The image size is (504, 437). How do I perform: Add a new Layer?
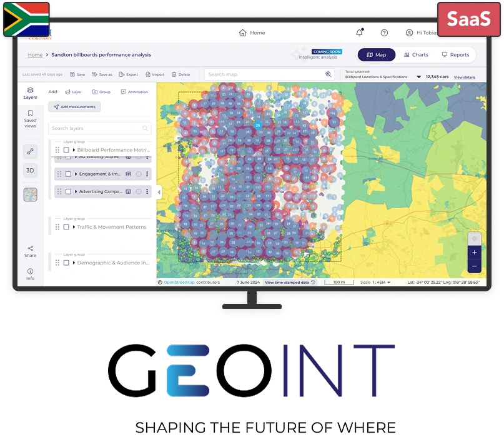[73, 92]
